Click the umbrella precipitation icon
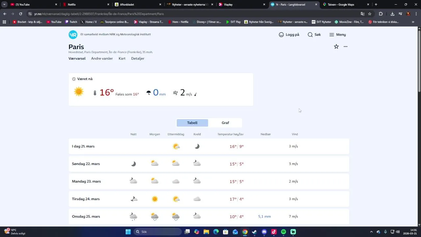 (x=149, y=93)
